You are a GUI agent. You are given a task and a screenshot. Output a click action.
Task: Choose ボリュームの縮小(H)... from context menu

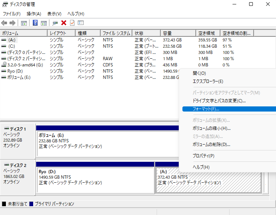coord(211,128)
